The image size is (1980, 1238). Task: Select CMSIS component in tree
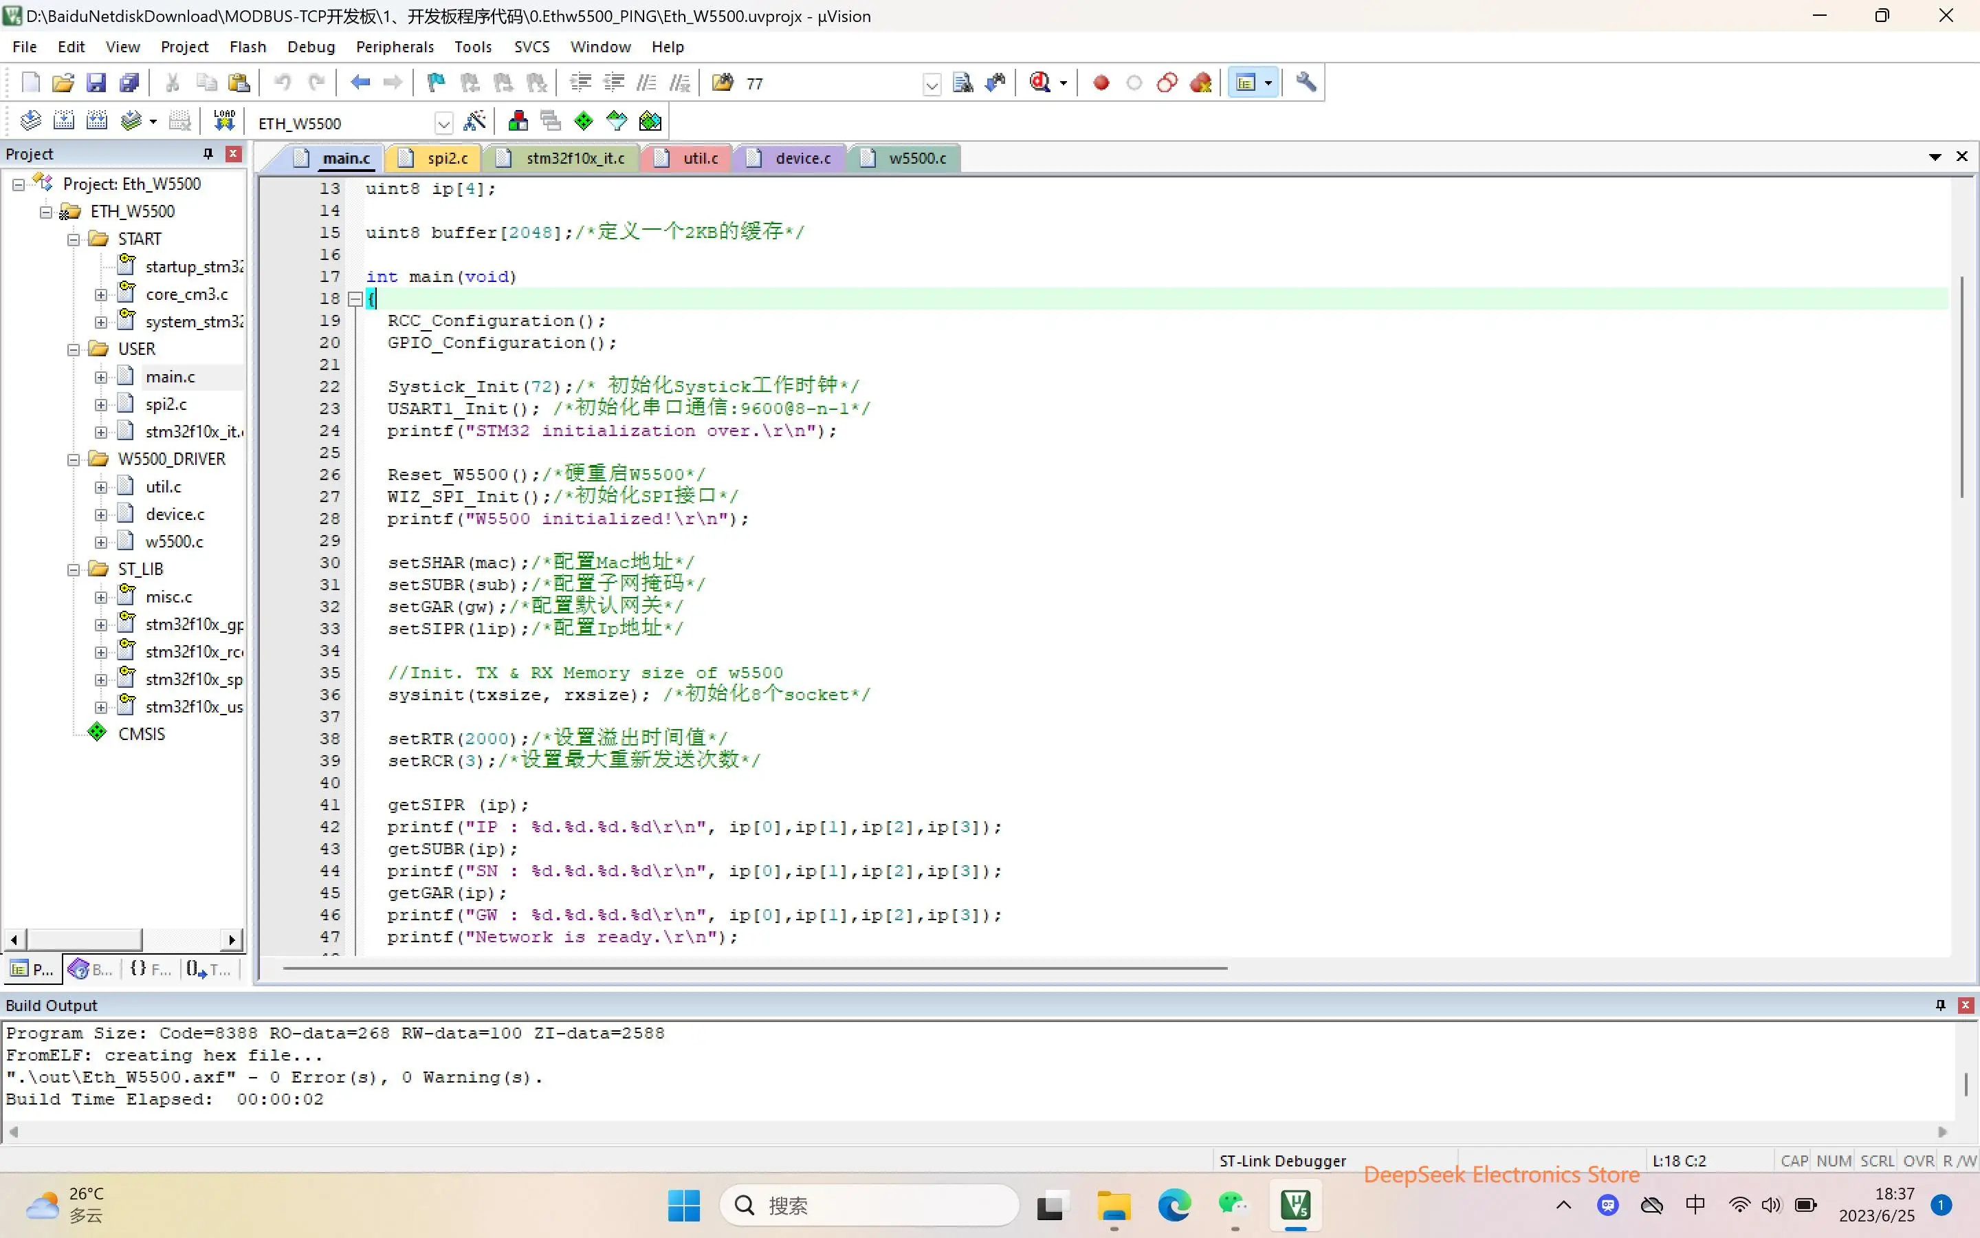[142, 735]
